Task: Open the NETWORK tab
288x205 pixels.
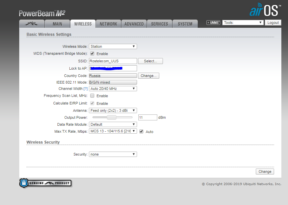Action: click(108, 24)
